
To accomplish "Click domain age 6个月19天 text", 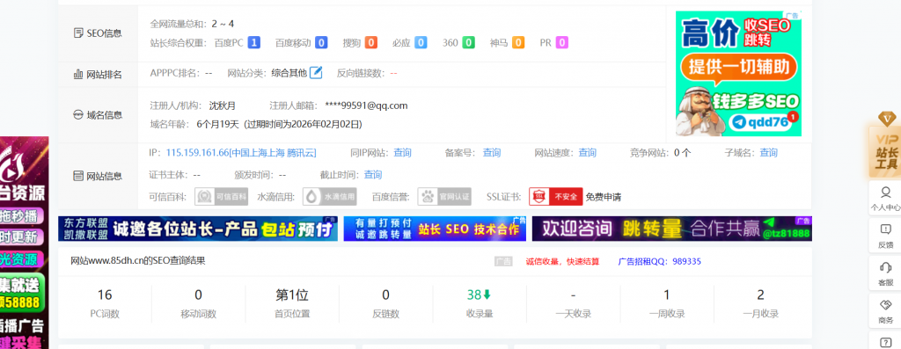I will click(x=217, y=124).
